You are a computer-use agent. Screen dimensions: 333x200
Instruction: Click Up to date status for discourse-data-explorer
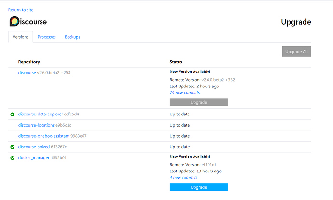(180, 114)
